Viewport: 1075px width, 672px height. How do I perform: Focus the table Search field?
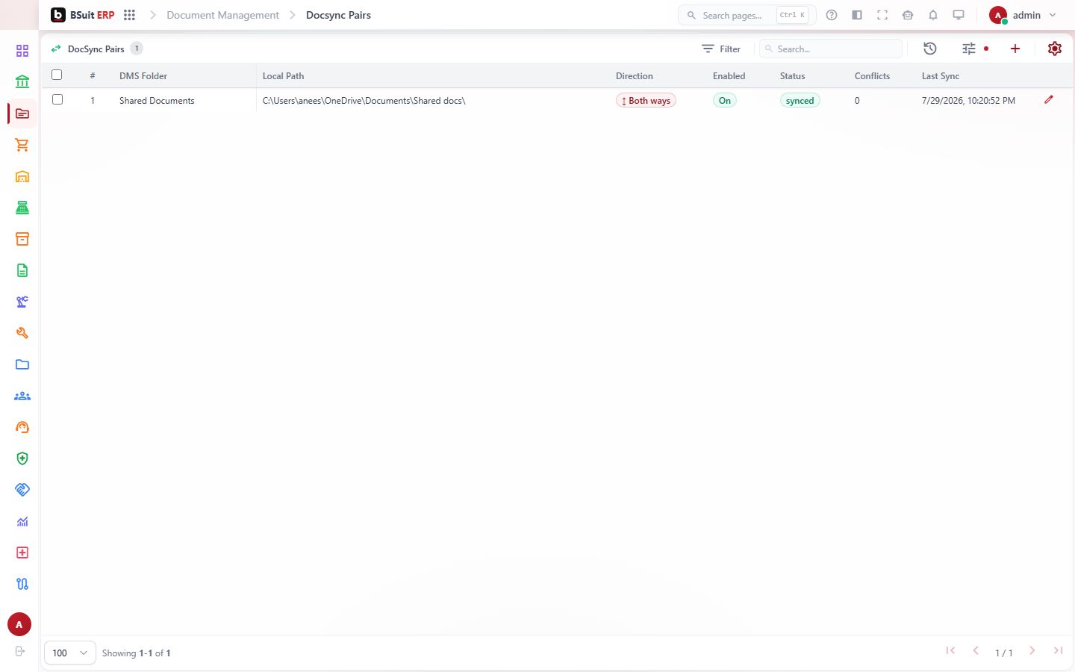831,49
